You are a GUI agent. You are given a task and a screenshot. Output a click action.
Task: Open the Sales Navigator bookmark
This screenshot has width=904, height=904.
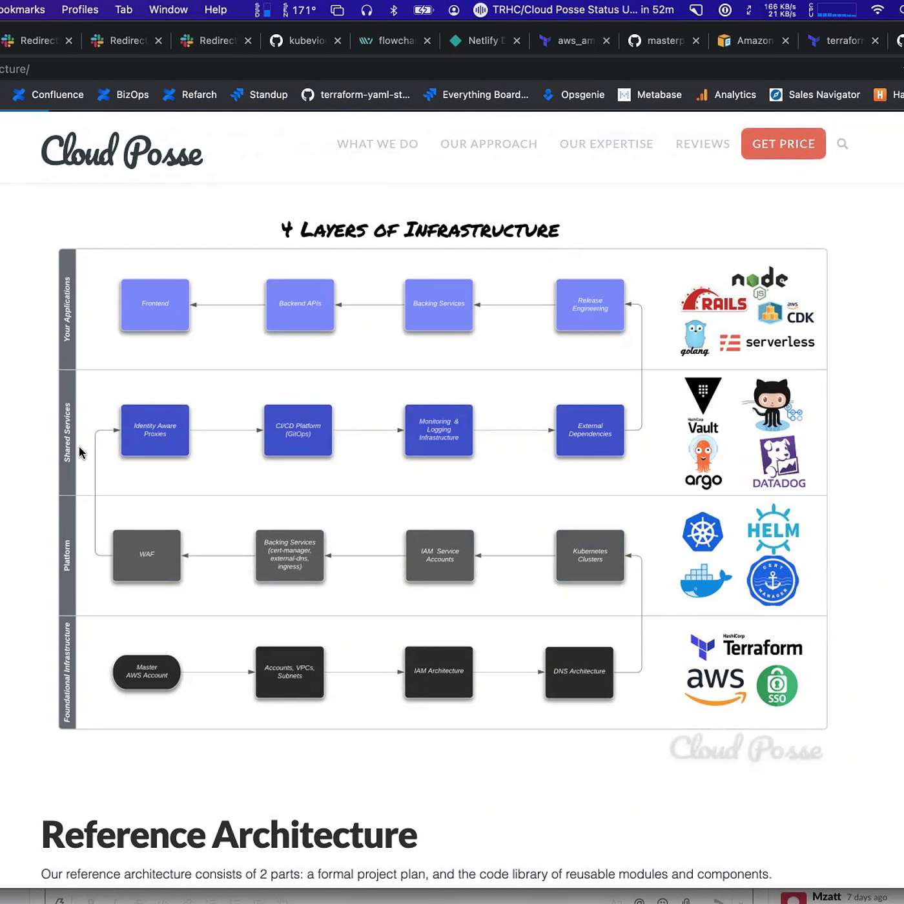tap(815, 95)
